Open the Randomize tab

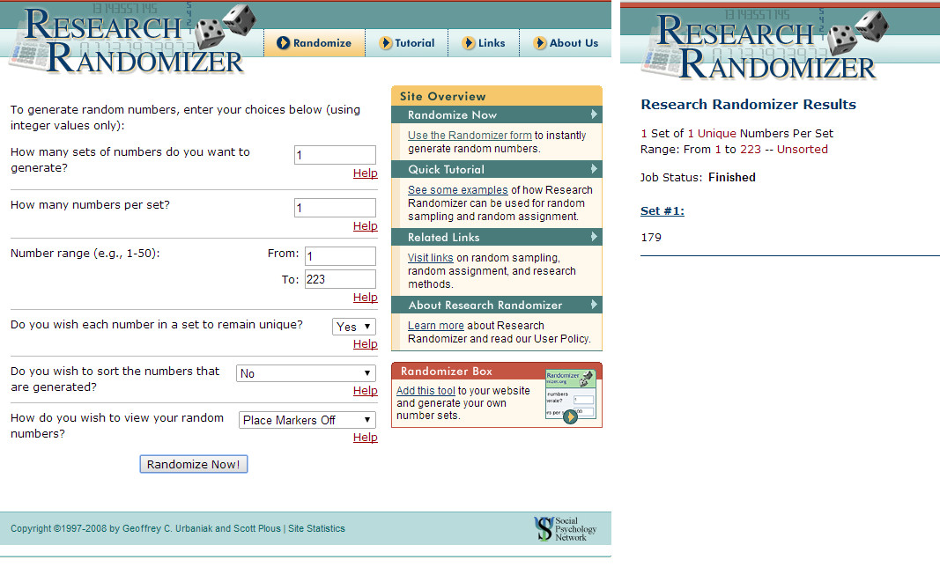tap(315, 43)
